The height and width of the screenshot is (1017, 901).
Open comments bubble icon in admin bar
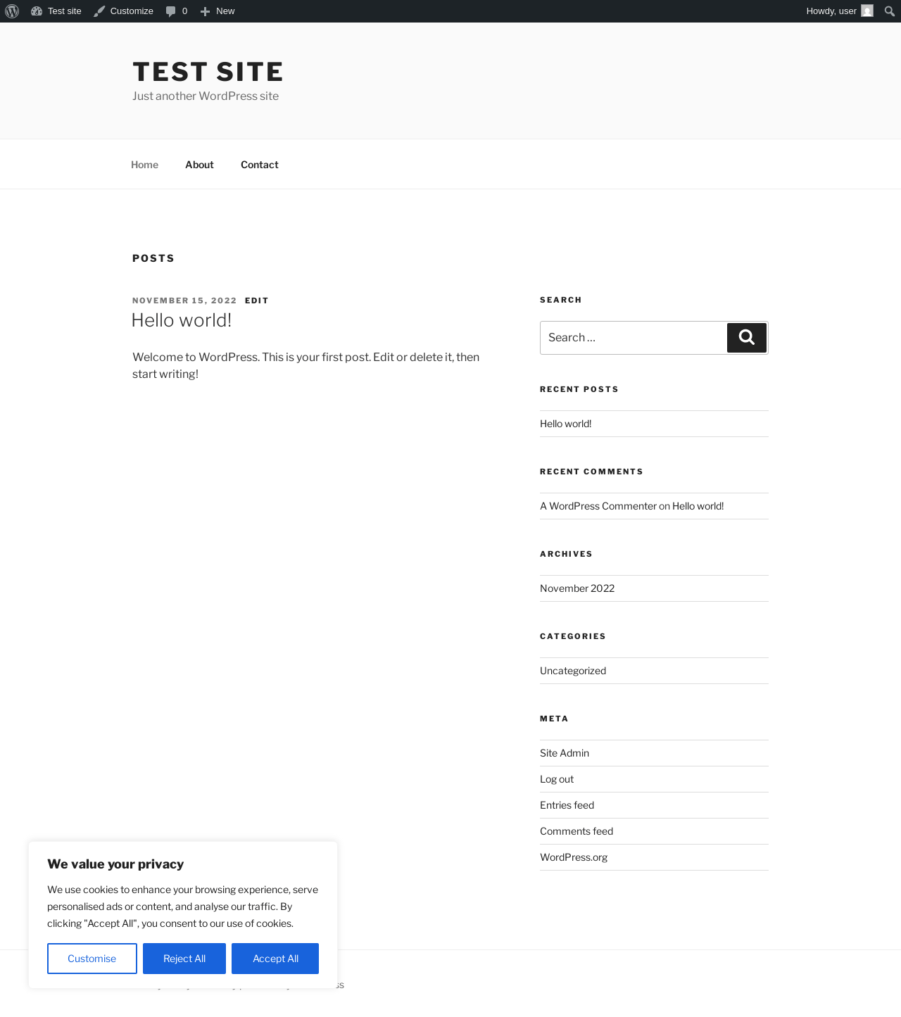point(170,11)
